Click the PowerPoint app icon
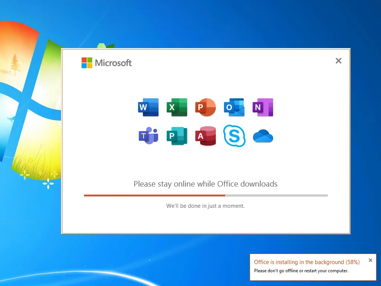Image resolution: width=381 pixels, height=286 pixels. [x=205, y=107]
